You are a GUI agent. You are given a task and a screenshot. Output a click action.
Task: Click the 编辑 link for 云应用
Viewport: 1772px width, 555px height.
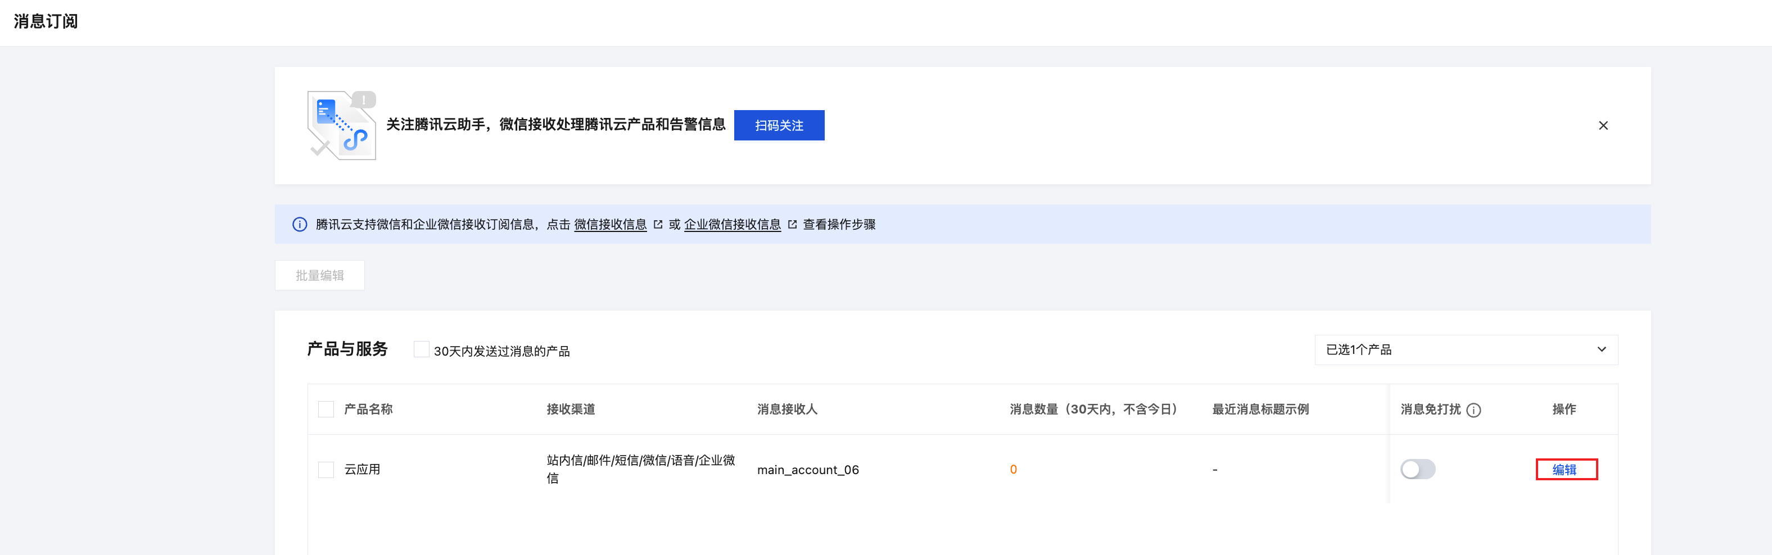coord(1564,469)
